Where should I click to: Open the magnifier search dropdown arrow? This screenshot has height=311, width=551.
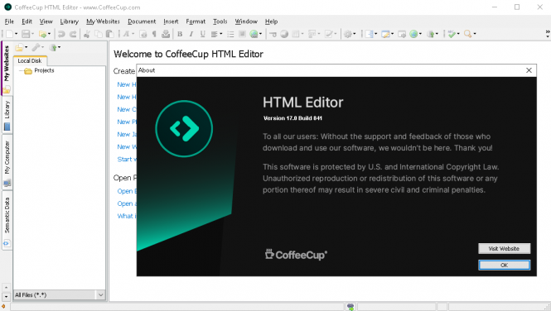(x=475, y=34)
